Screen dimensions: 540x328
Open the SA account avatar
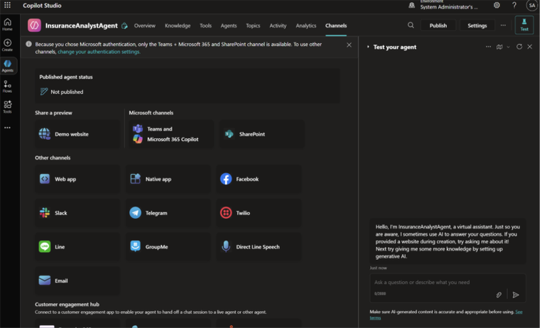point(532,5)
